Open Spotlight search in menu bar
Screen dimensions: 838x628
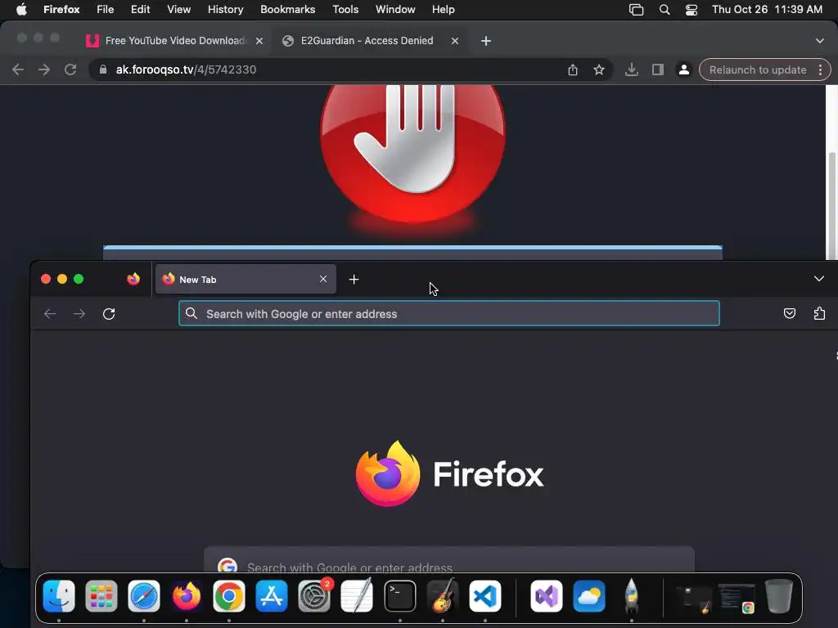coord(665,9)
